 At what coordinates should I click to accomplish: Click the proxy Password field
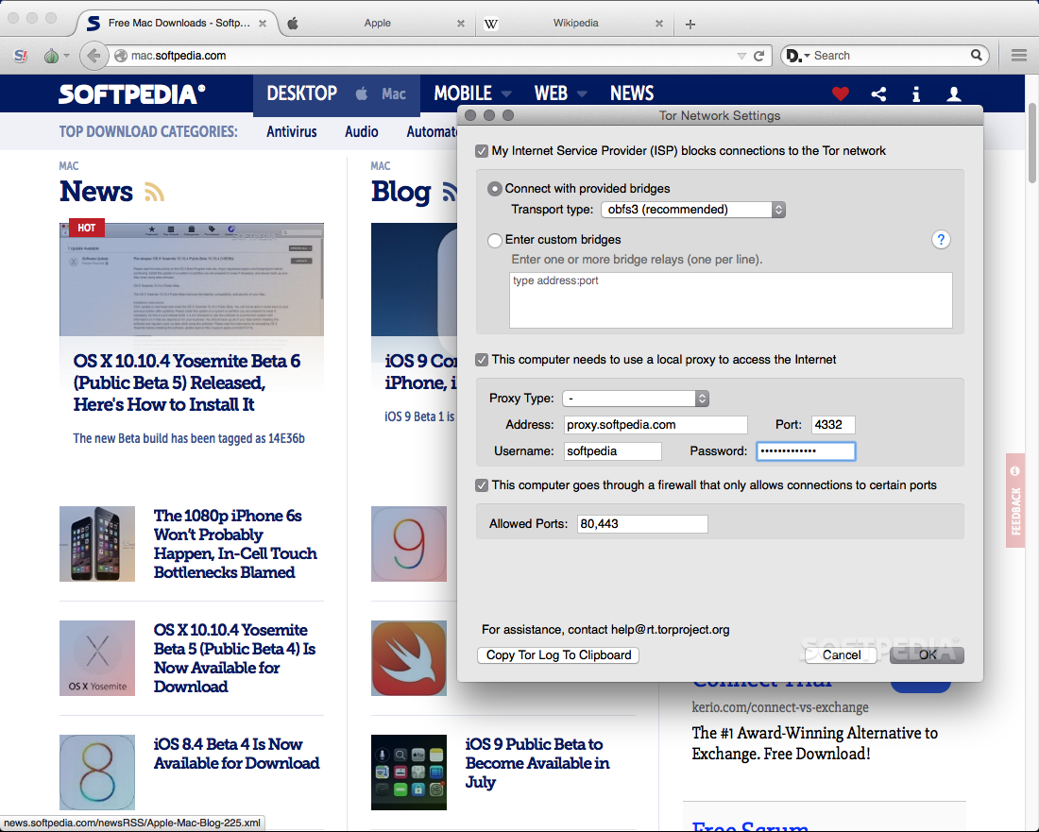click(807, 451)
